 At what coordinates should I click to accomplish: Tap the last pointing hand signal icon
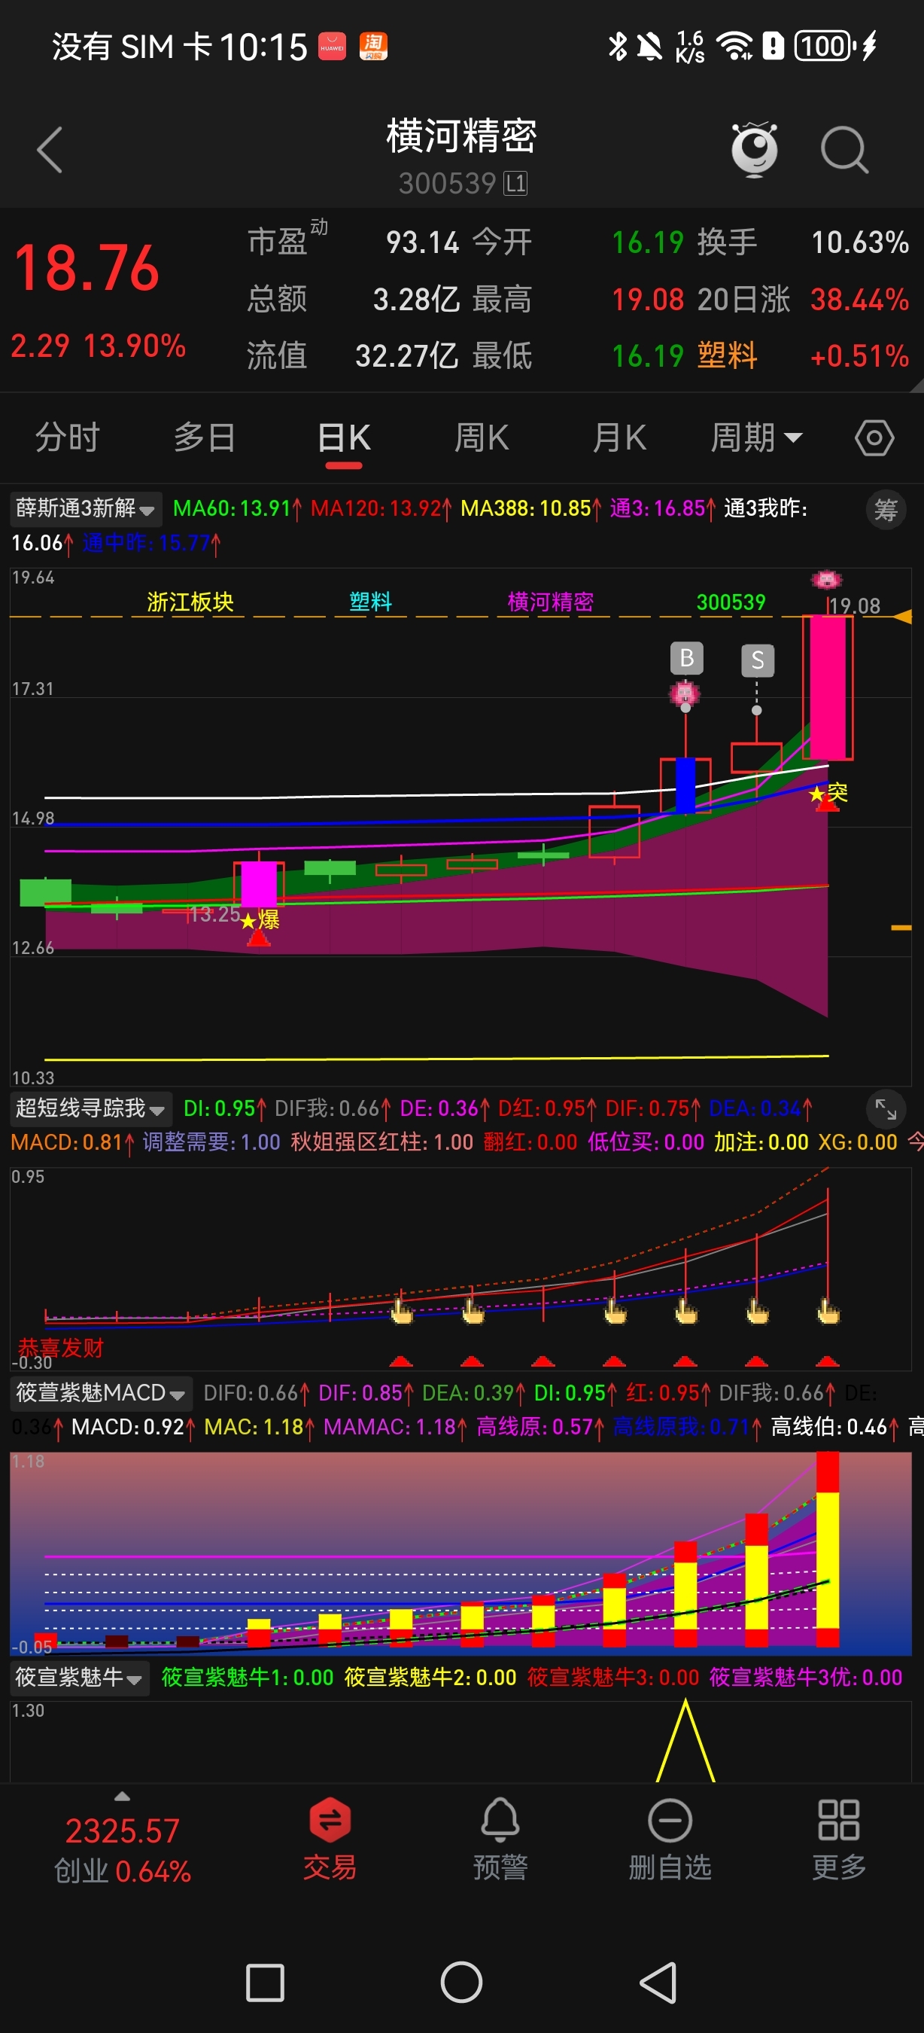pos(828,1310)
